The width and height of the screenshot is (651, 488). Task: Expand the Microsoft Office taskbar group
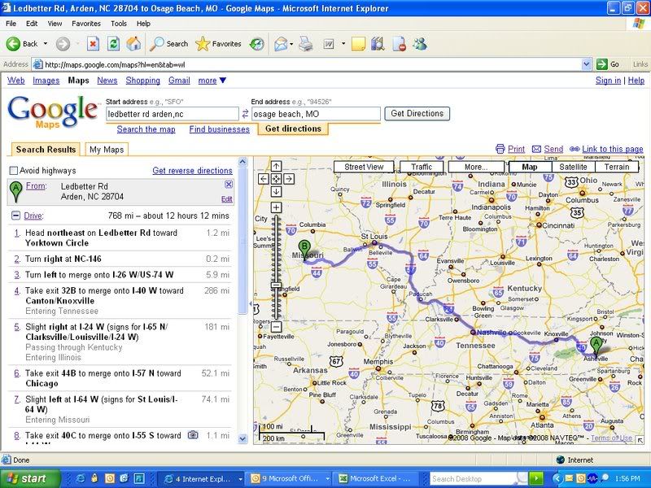(x=328, y=478)
